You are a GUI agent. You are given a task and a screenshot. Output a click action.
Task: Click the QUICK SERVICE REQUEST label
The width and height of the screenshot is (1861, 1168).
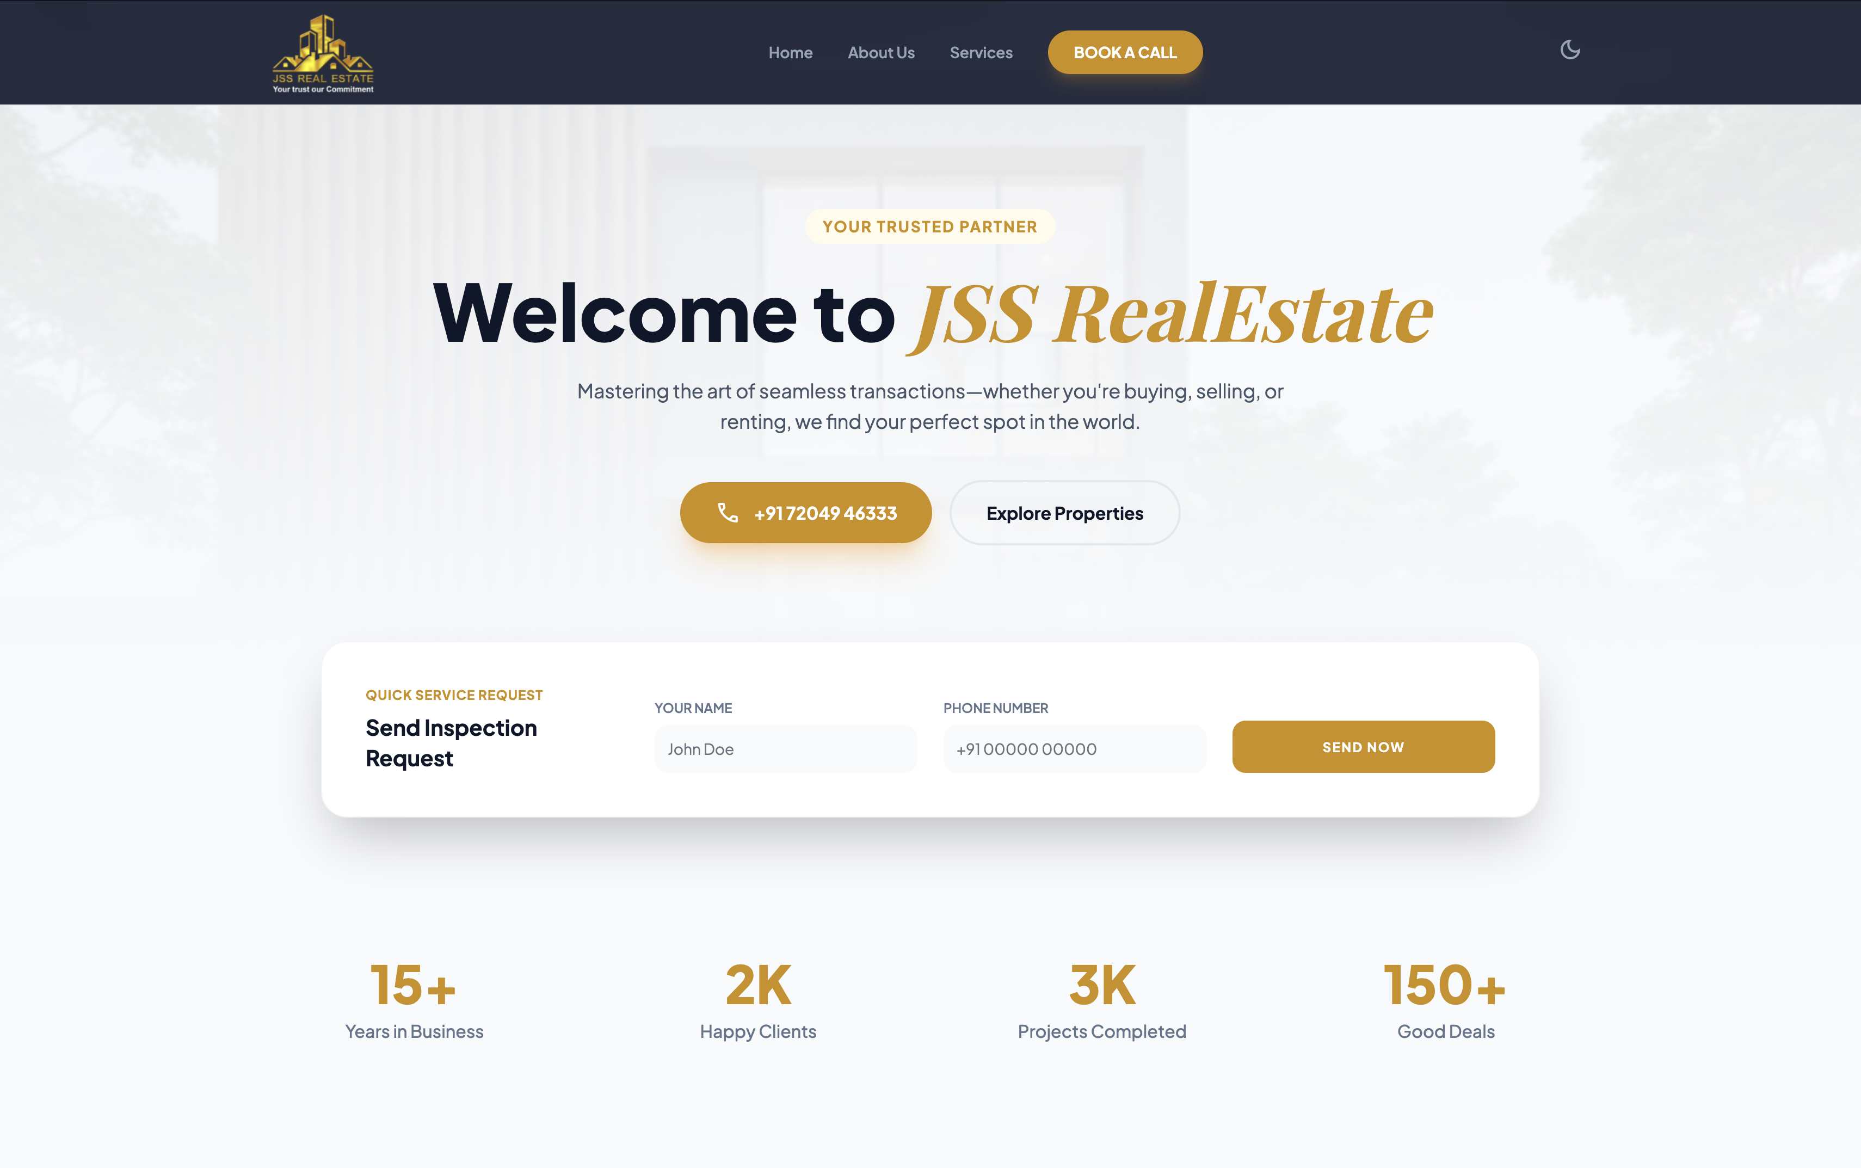(x=454, y=694)
